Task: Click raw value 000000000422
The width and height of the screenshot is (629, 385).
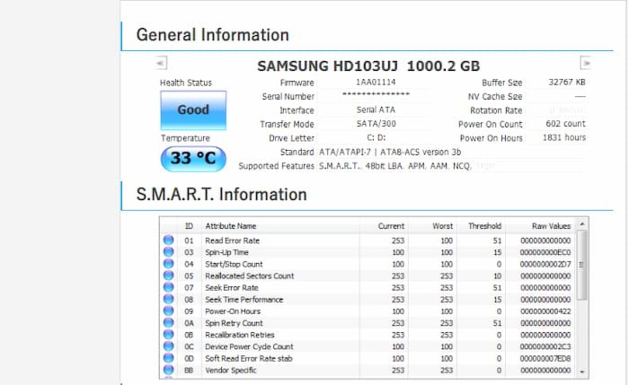Action: point(545,311)
